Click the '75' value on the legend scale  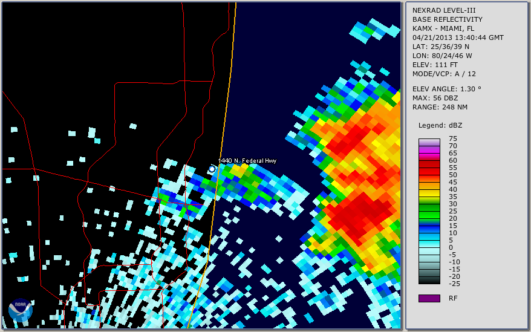(x=453, y=138)
